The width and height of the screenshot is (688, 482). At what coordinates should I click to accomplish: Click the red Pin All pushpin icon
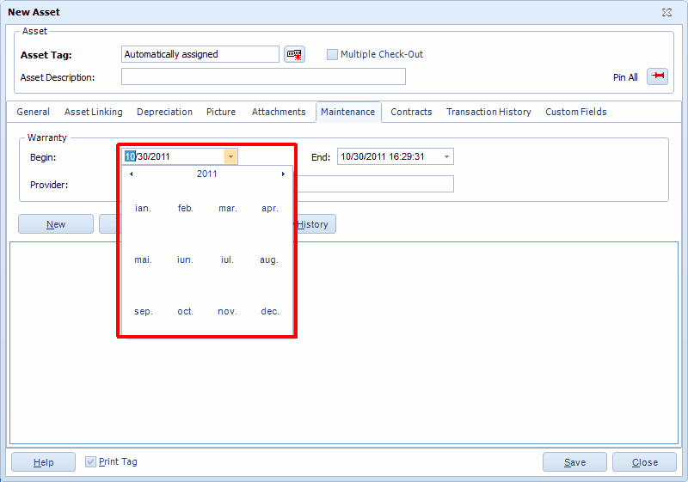pyautogui.click(x=657, y=76)
